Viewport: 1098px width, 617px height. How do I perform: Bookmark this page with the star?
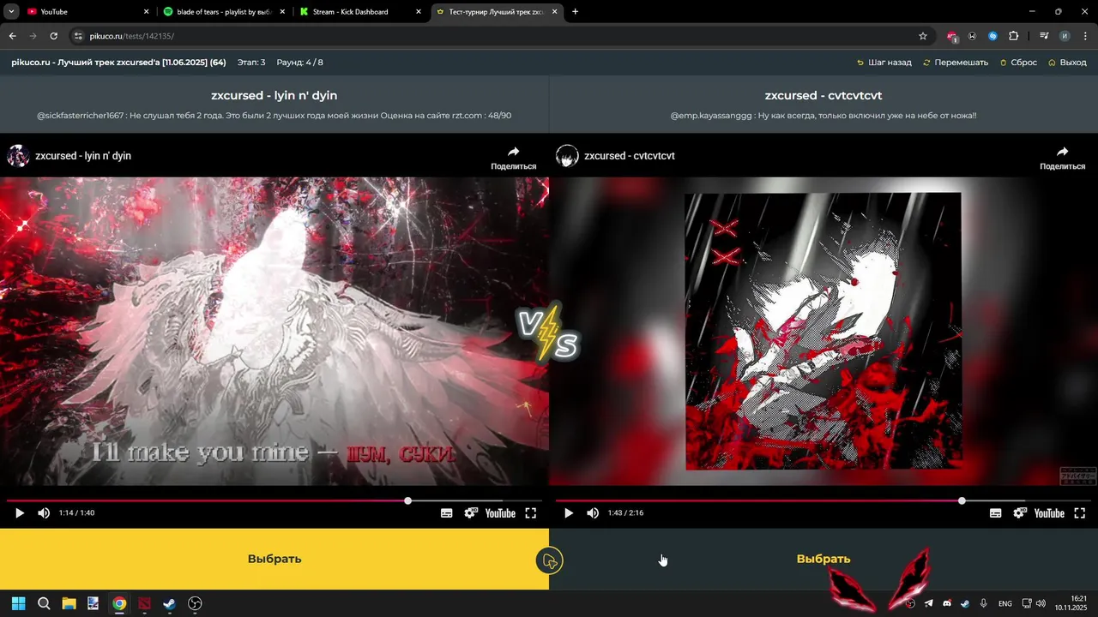[923, 36]
